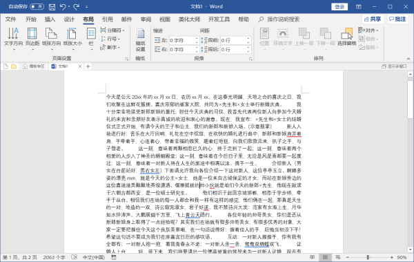414x262 pixels.
Task: Open Ribbon Display Options icon
Action: tap(358, 7)
